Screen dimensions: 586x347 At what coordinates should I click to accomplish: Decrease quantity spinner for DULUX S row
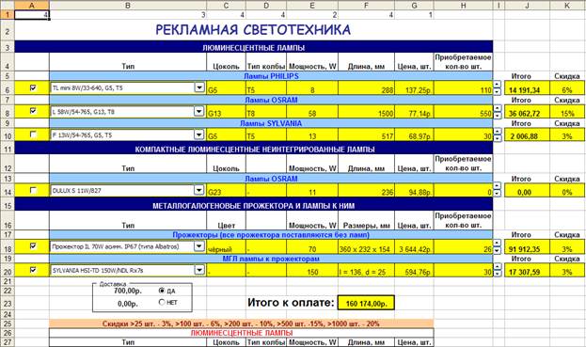tap(497, 194)
